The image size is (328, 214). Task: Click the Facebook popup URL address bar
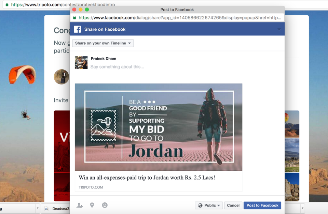click(x=177, y=18)
